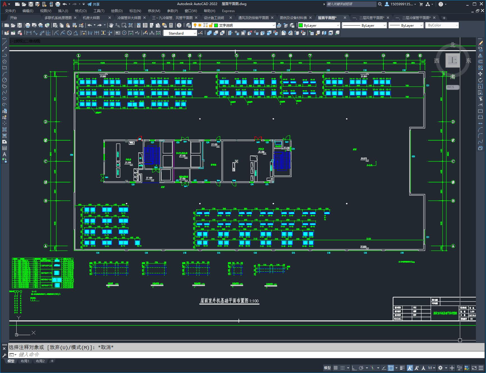Select the Linear dimension tool

(x=29, y=33)
